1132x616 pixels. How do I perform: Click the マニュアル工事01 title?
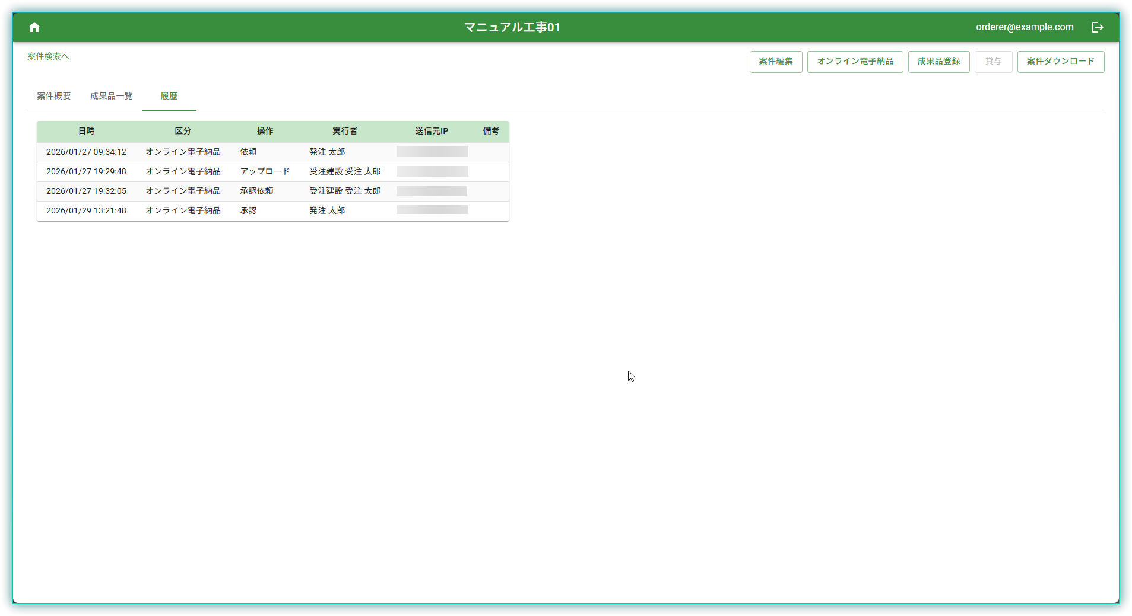(512, 27)
